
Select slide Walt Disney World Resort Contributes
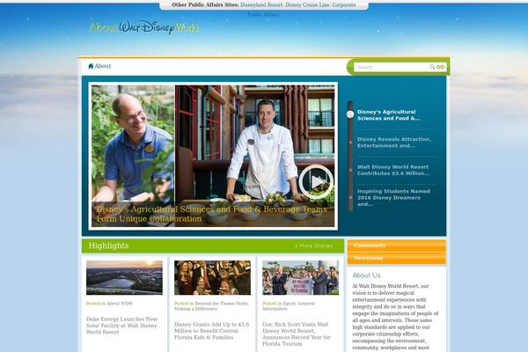(393, 170)
